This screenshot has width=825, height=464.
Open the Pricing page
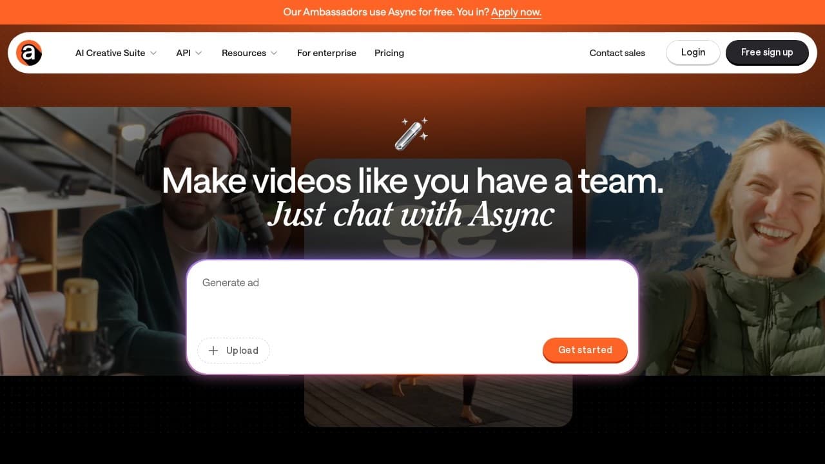tap(389, 53)
